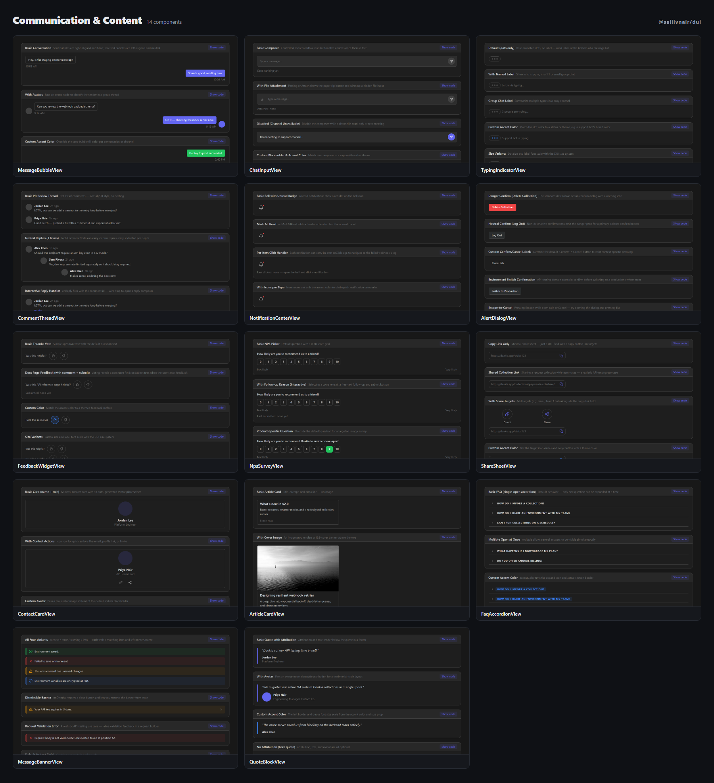Expand 'Do you offer annual billing?'
The height and width of the screenshot is (783, 714).
(589, 561)
